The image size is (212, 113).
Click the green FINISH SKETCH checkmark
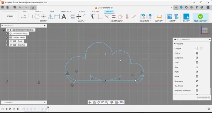click(x=200, y=16)
